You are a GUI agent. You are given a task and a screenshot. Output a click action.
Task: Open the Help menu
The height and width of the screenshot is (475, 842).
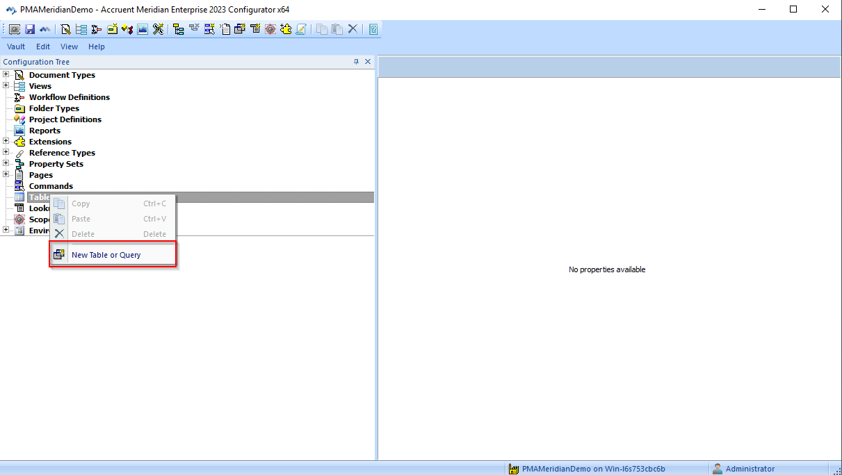(97, 47)
